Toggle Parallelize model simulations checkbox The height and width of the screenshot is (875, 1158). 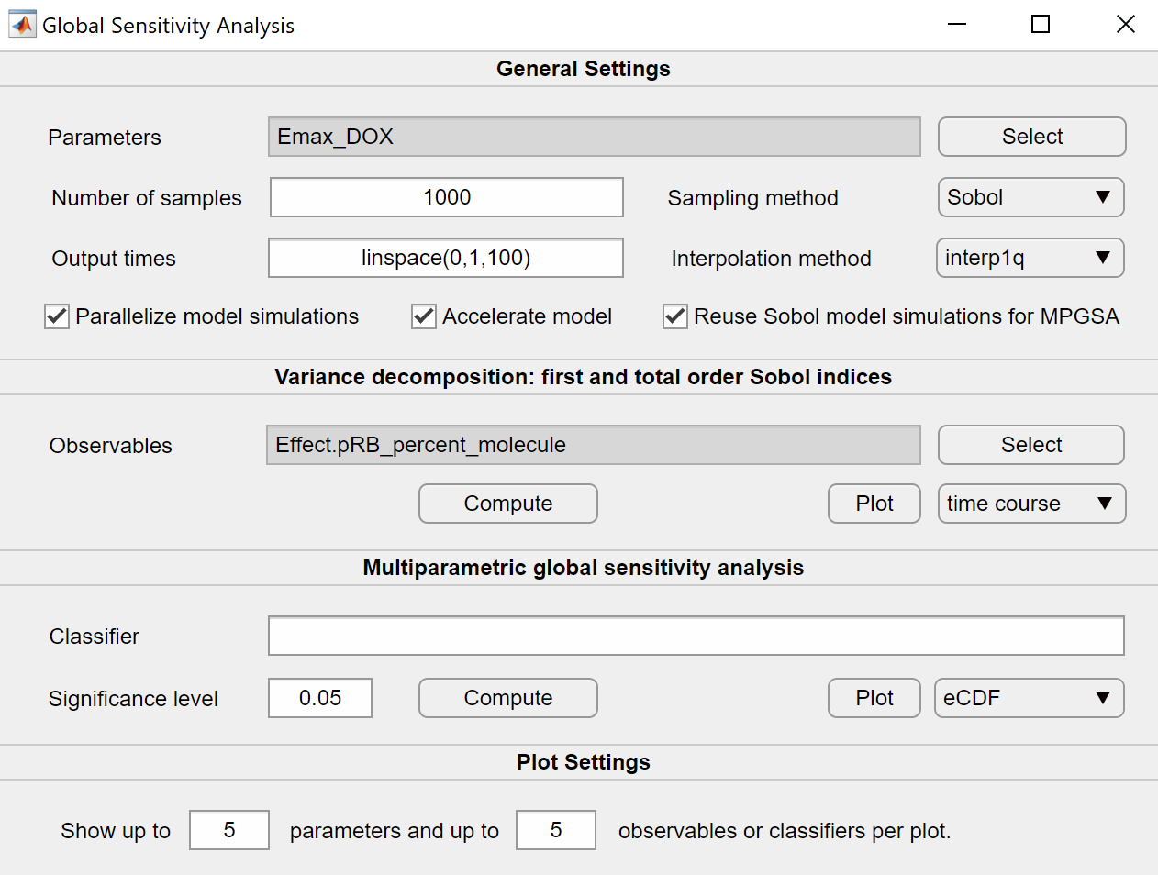click(57, 317)
